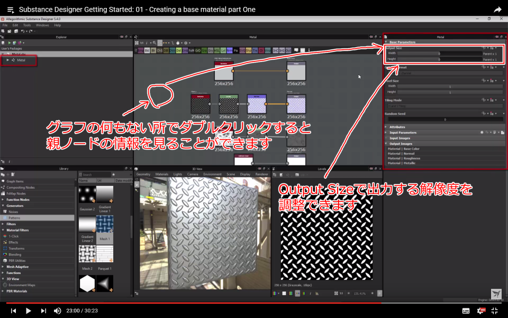Open the Windows menu
The image size is (508, 318).
click(x=42, y=25)
